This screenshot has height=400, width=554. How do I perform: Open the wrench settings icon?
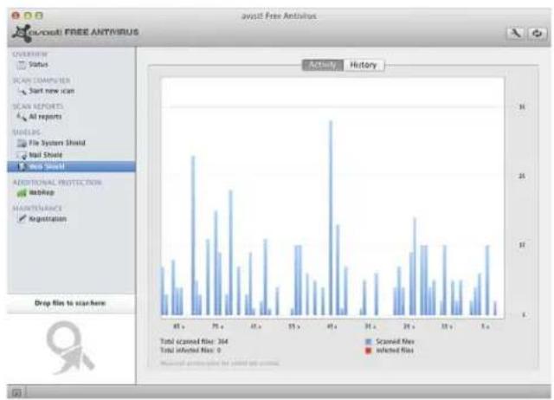[516, 33]
